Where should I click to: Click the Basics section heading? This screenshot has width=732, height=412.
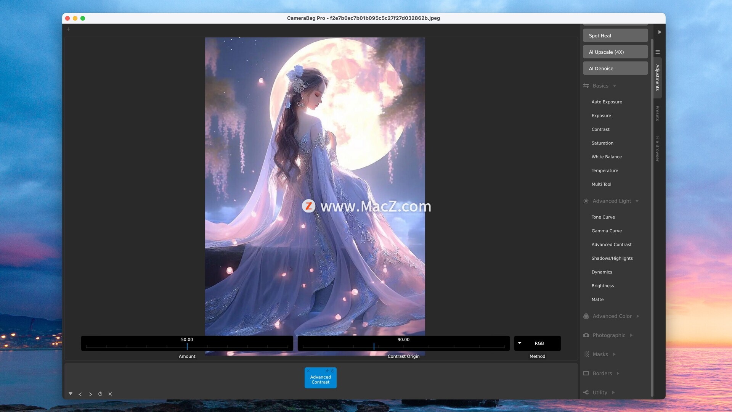[600, 86]
